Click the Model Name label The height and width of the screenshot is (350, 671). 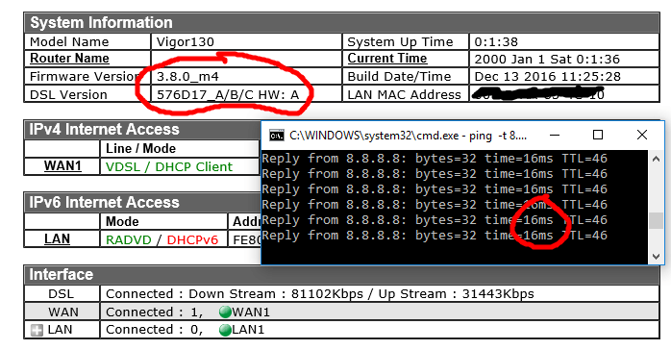[69, 42]
